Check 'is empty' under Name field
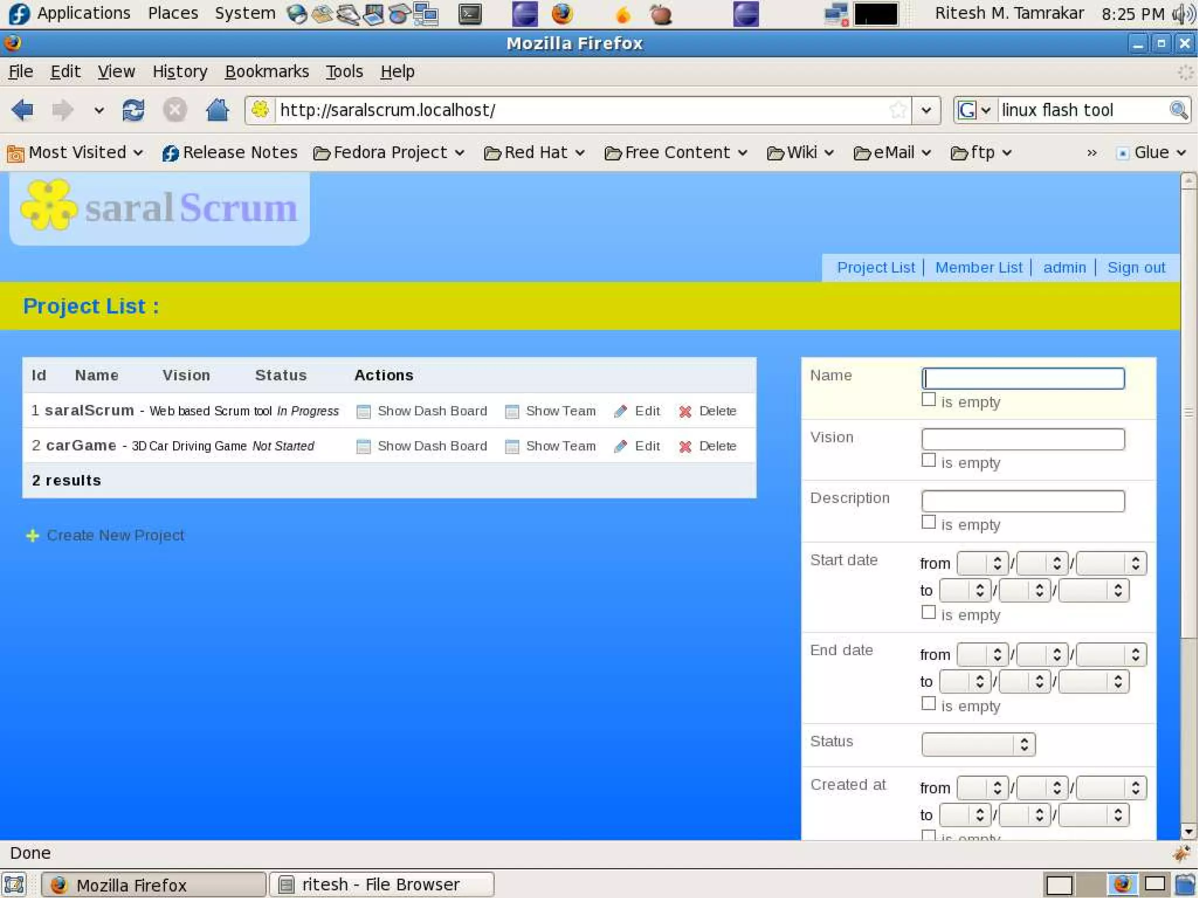The image size is (1198, 898). [x=928, y=400]
